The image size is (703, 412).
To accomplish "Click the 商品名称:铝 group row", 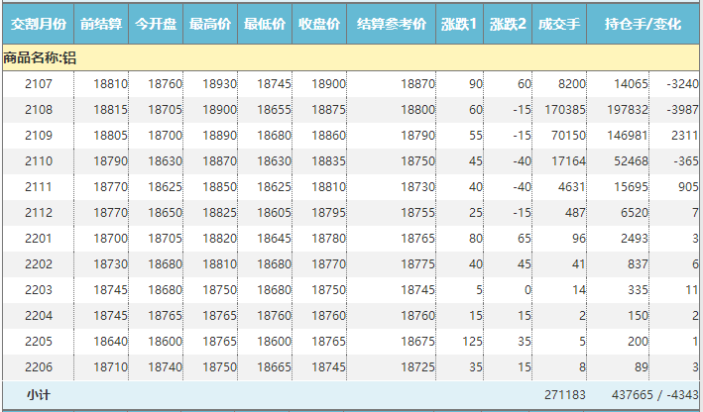I will tap(40, 58).
